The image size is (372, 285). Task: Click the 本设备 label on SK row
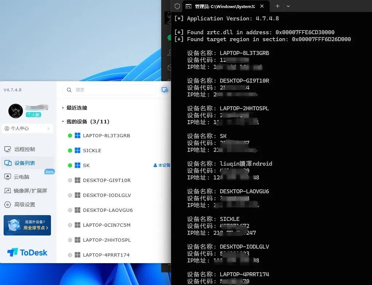coord(162,165)
